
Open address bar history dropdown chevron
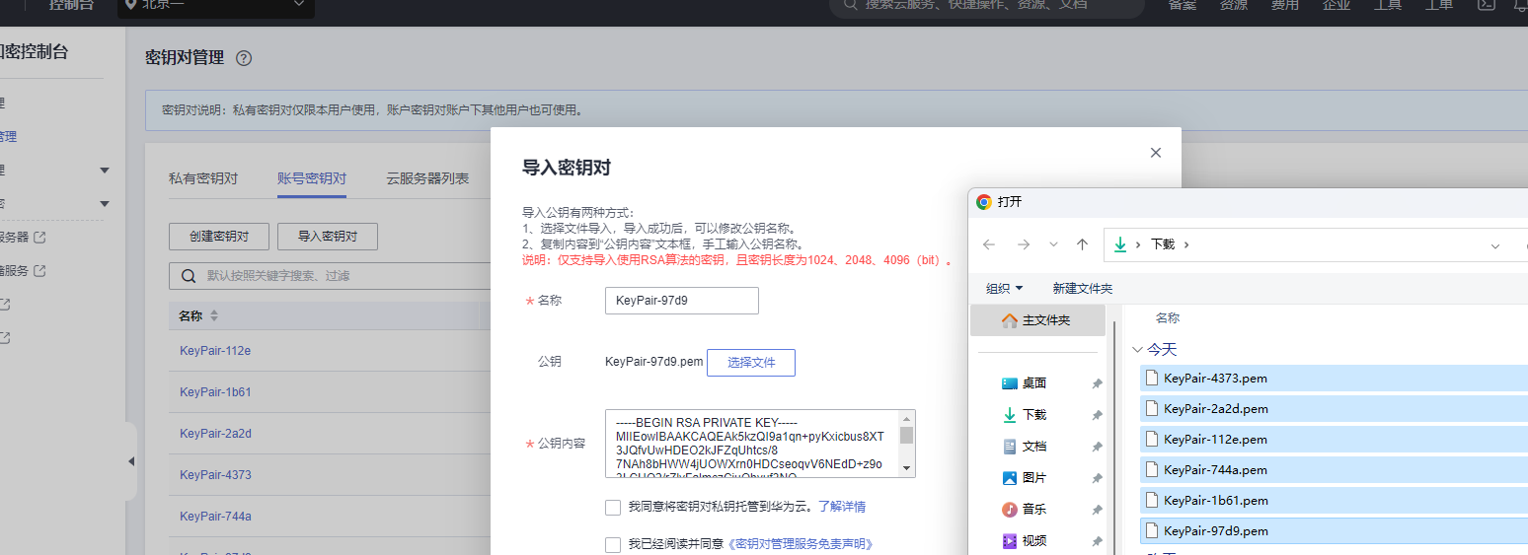[x=1495, y=245]
